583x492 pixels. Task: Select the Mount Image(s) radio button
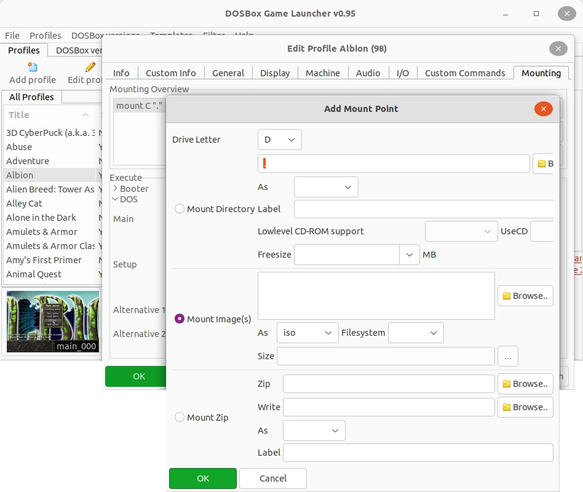180,319
